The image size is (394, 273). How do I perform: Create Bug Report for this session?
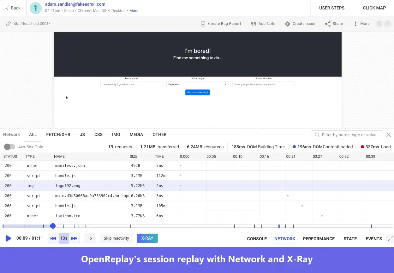[x=221, y=24]
